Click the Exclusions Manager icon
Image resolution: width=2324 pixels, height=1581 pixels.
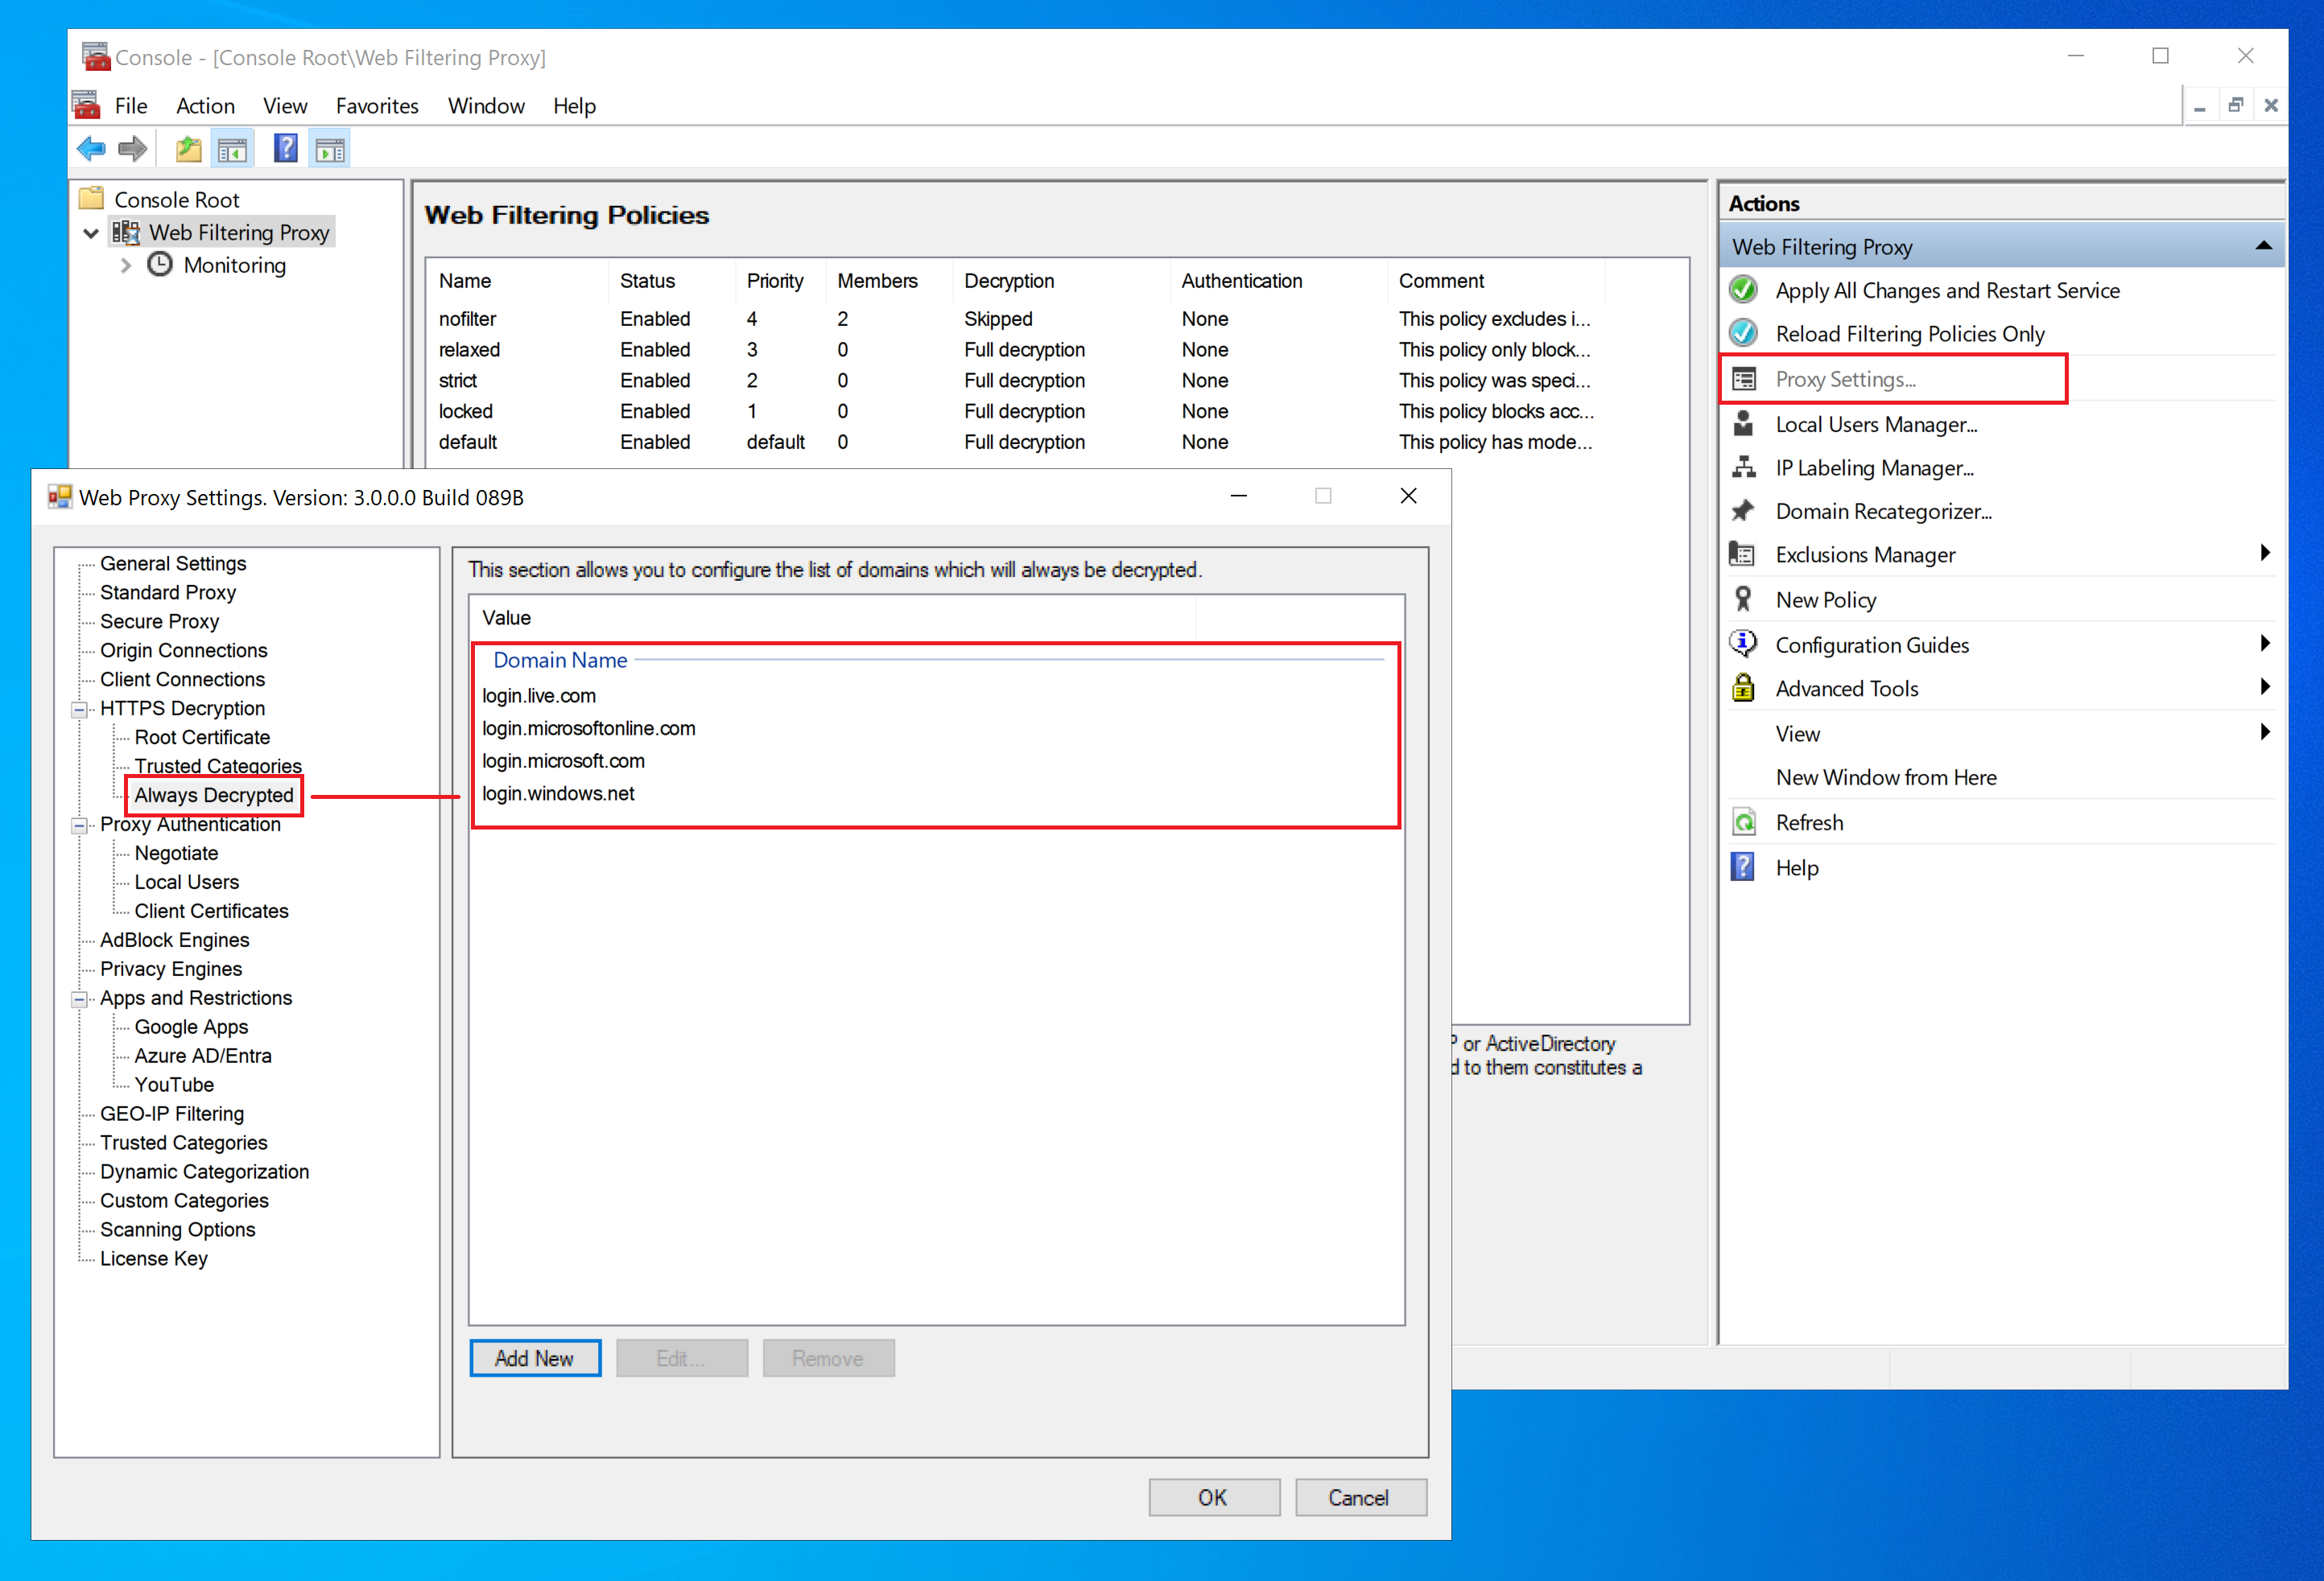pyautogui.click(x=1742, y=554)
